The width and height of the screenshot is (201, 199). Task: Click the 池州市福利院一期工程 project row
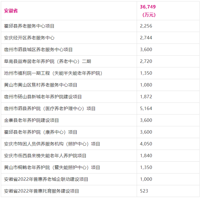[x=53, y=73]
